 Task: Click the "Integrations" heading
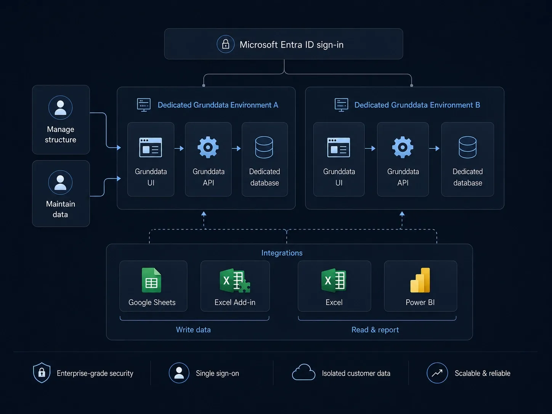[x=282, y=253]
